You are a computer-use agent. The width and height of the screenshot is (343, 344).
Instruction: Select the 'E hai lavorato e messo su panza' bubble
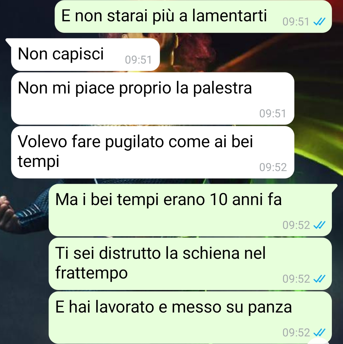pos(190,318)
